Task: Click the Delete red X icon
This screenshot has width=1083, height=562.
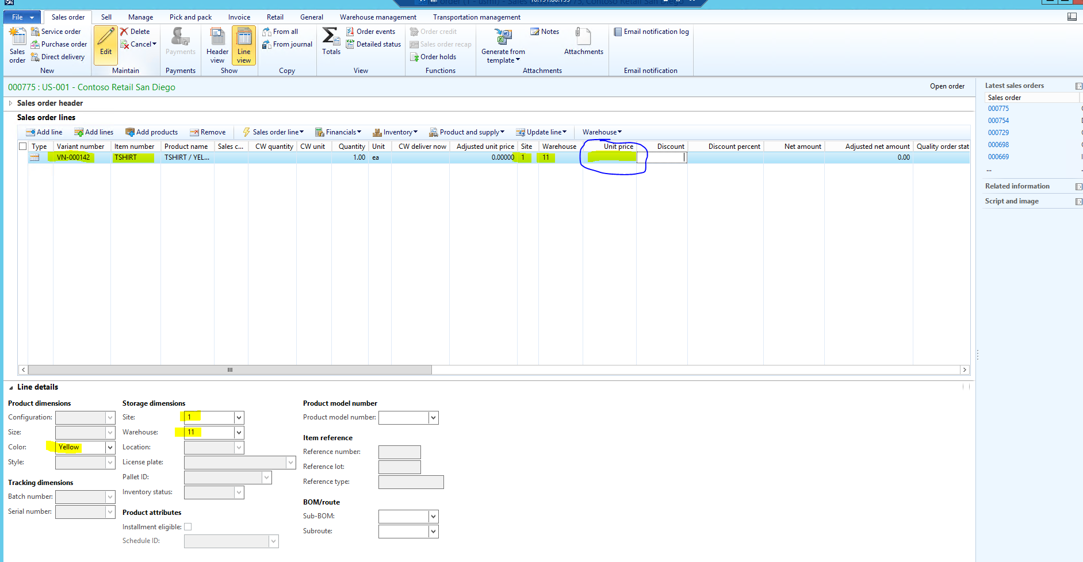Action: click(x=124, y=32)
